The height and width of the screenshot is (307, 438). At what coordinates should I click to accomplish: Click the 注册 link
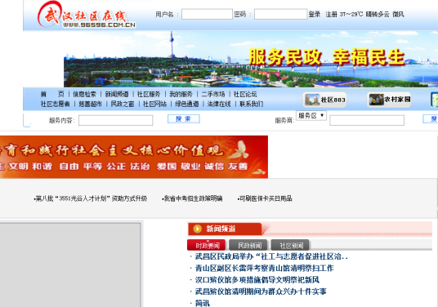(331, 14)
